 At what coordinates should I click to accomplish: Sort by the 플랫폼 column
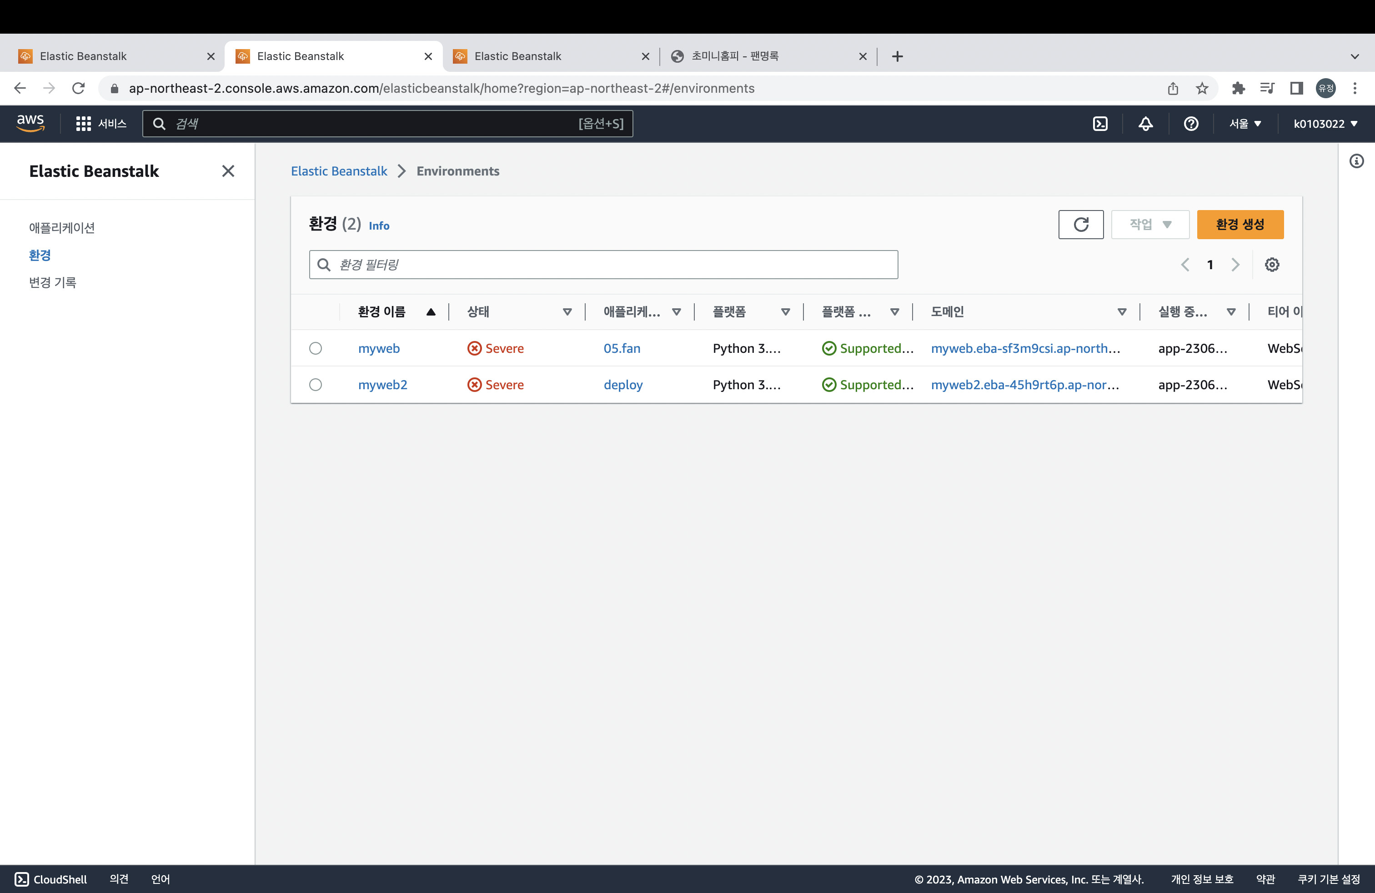(786, 312)
